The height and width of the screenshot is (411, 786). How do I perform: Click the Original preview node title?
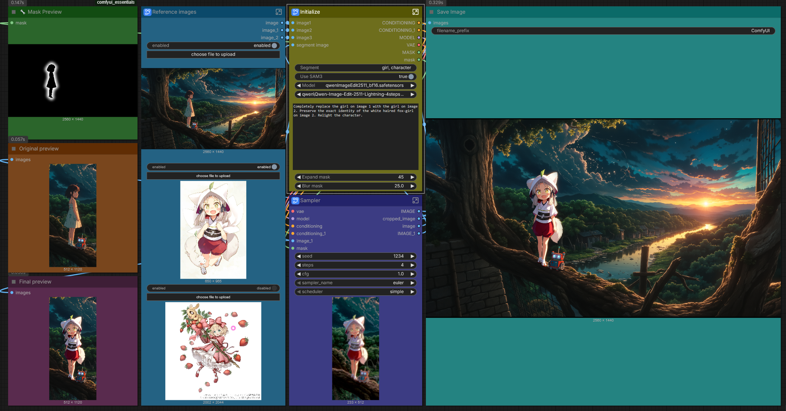point(39,149)
